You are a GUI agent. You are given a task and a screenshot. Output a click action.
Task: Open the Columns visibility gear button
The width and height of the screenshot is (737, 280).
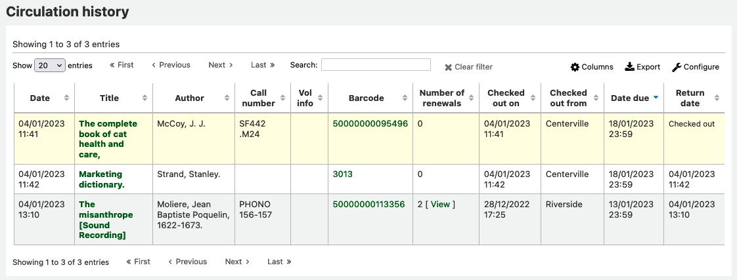pyautogui.click(x=592, y=67)
